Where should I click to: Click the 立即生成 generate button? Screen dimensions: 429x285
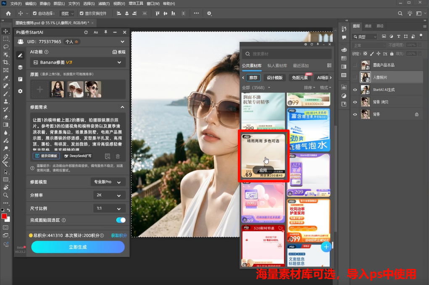tap(77, 247)
